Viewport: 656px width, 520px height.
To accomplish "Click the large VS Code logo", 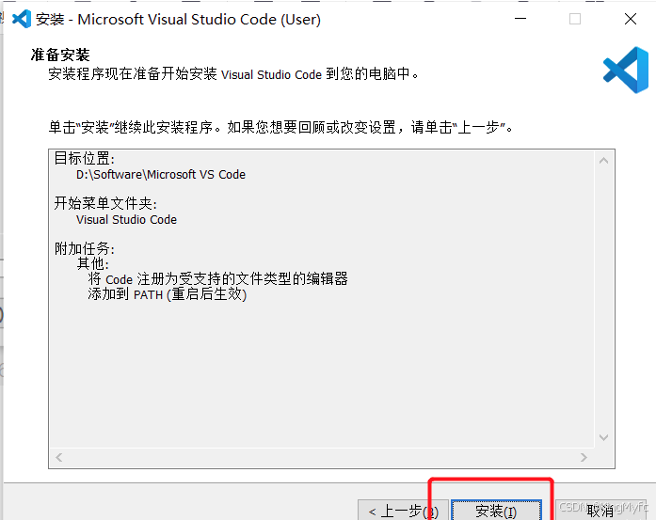I will point(626,70).
